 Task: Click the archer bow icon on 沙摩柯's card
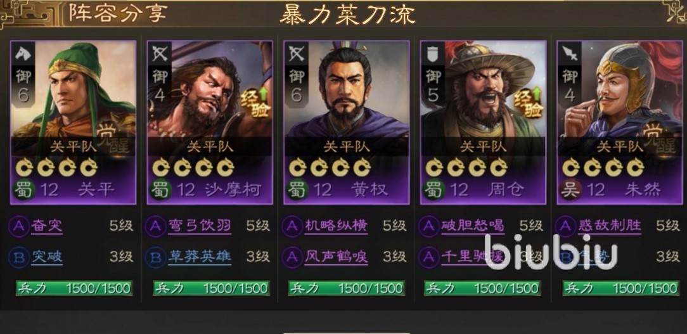[159, 53]
